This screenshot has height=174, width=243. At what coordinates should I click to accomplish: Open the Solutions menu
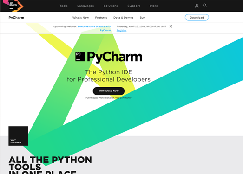[x=111, y=6]
